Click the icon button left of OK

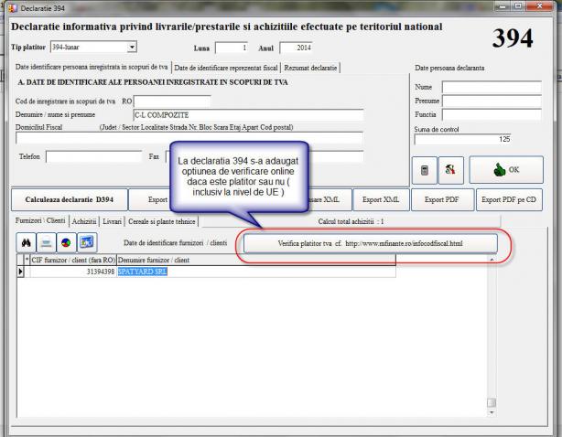[x=450, y=169]
